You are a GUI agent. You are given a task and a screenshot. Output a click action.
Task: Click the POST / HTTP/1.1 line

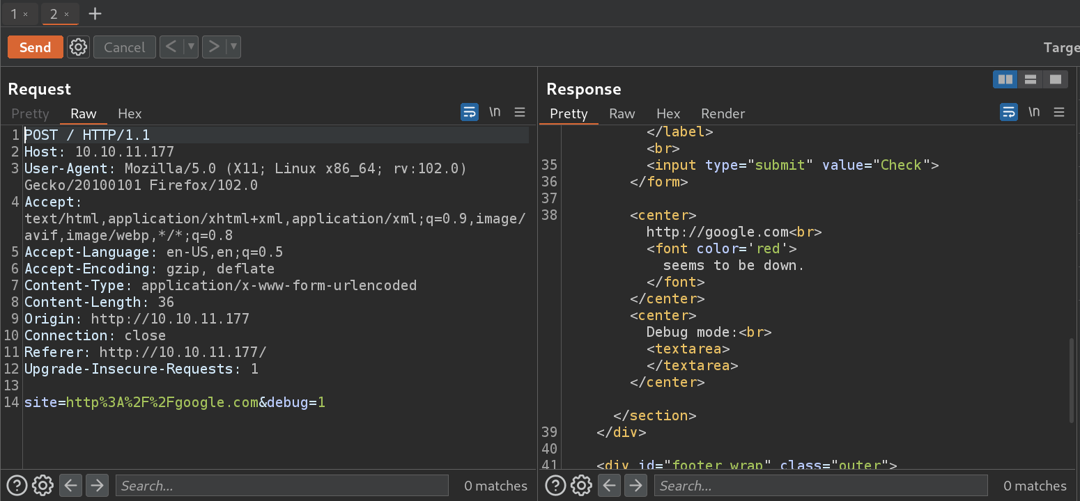(x=87, y=135)
